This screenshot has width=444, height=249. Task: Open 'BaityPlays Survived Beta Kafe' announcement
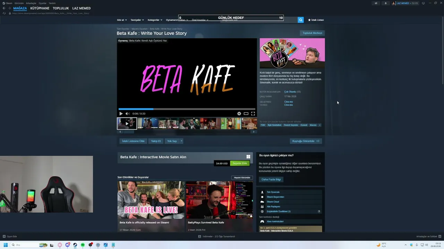pyautogui.click(x=219, y=206)
